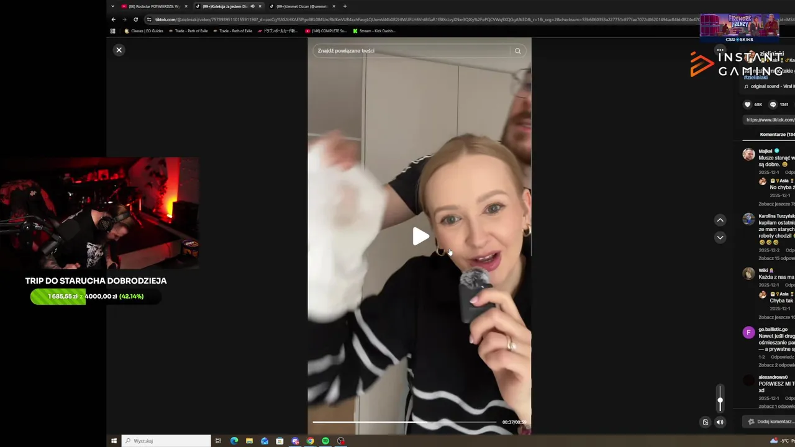Open the Japanese-titled ドラゴンボールカード bookmark

[x=278, y=30]
